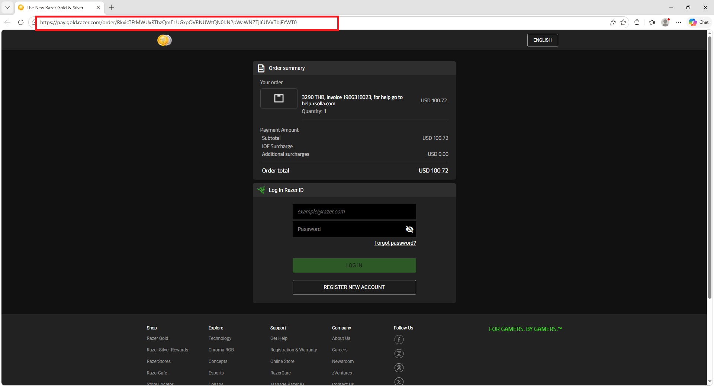
Task: Open the zVentures footer link
Action: [x=342, y=373]
